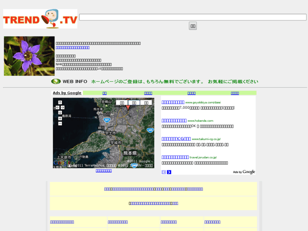Click the Google logo on the map
The height and width of the screenshot is (231, 308).
[62, 163]
